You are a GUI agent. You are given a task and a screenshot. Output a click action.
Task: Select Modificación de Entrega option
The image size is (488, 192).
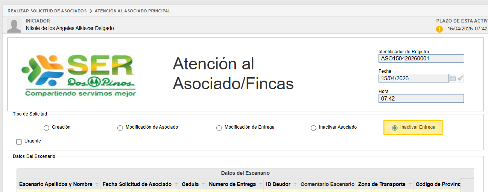tap(219, 128)
